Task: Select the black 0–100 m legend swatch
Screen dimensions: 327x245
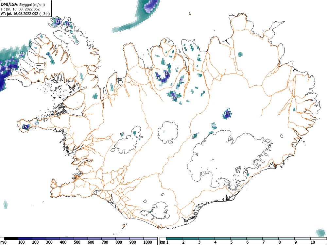Action: [11, 238]
